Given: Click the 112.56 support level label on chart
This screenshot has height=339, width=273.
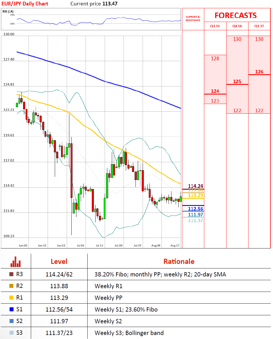Looking at the screenshot, I should 195,209.
